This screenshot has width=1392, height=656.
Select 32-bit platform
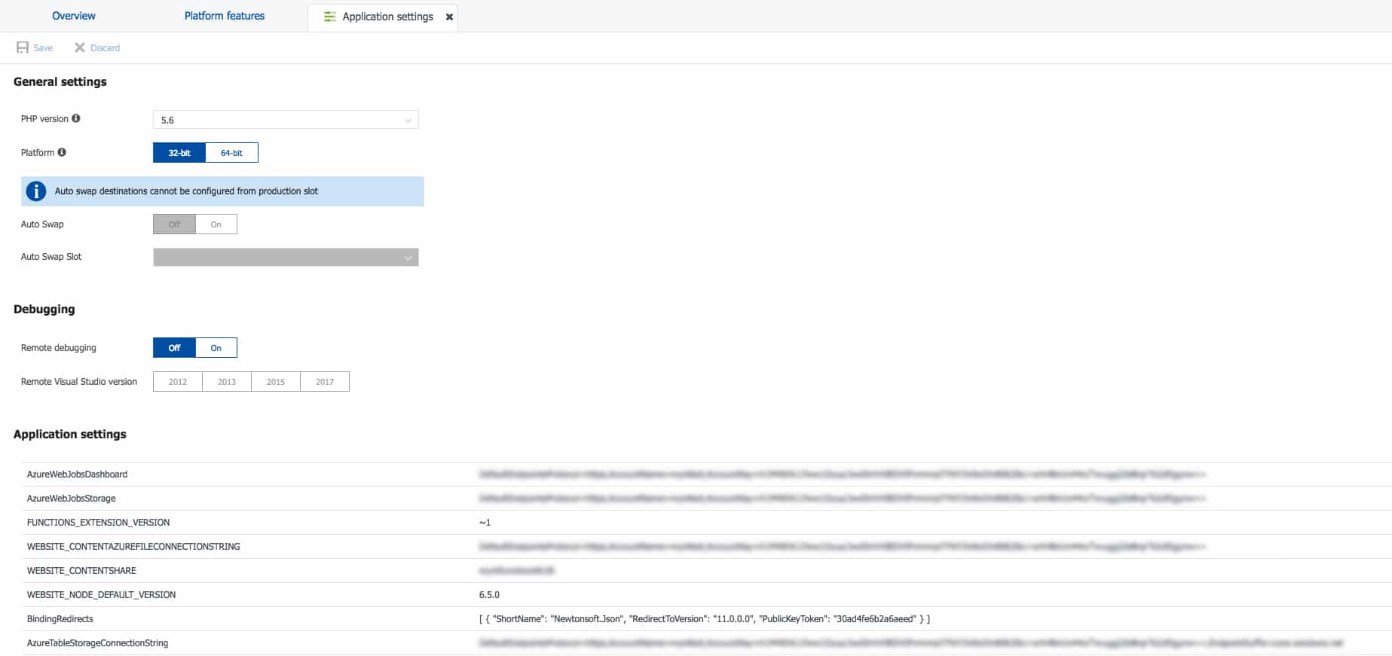(x=179, y=153)
